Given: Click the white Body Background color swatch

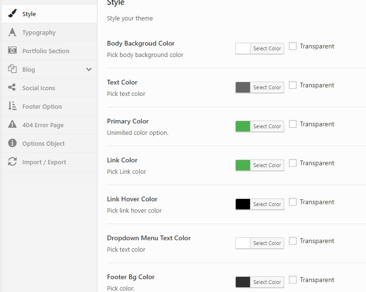Looking at the screenshot, I should click(x=243, y=48).
